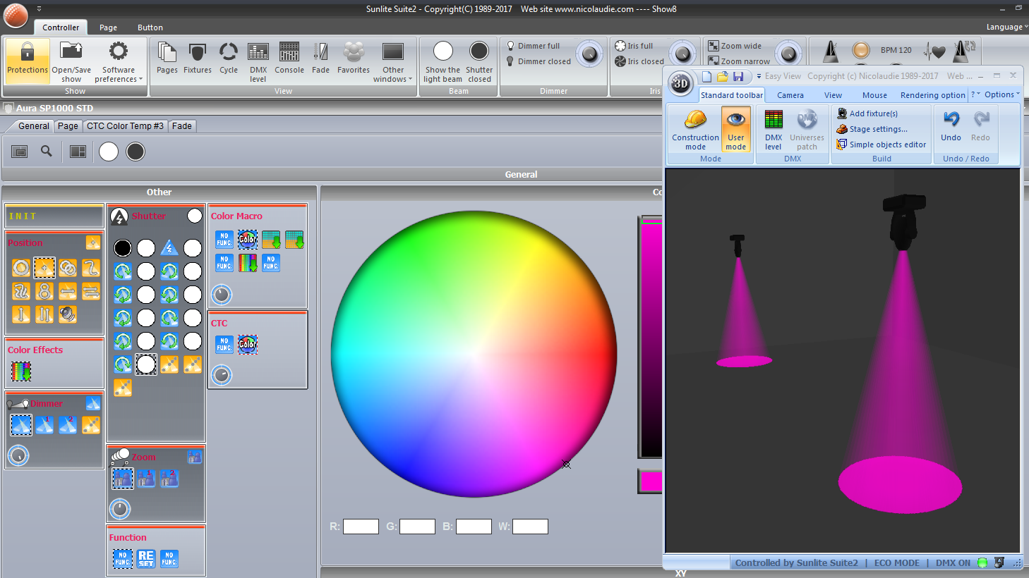Click Add fixture(s) in the 3D window

click(867, 113)
